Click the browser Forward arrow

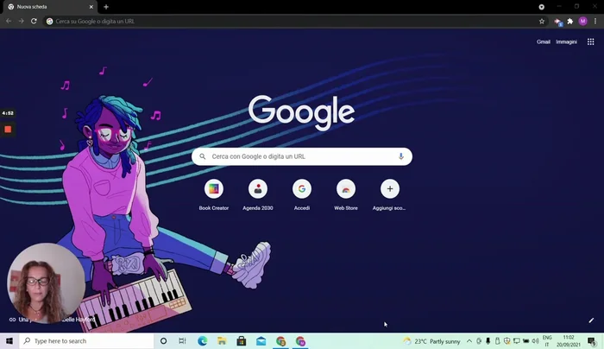tap(22, 22)
